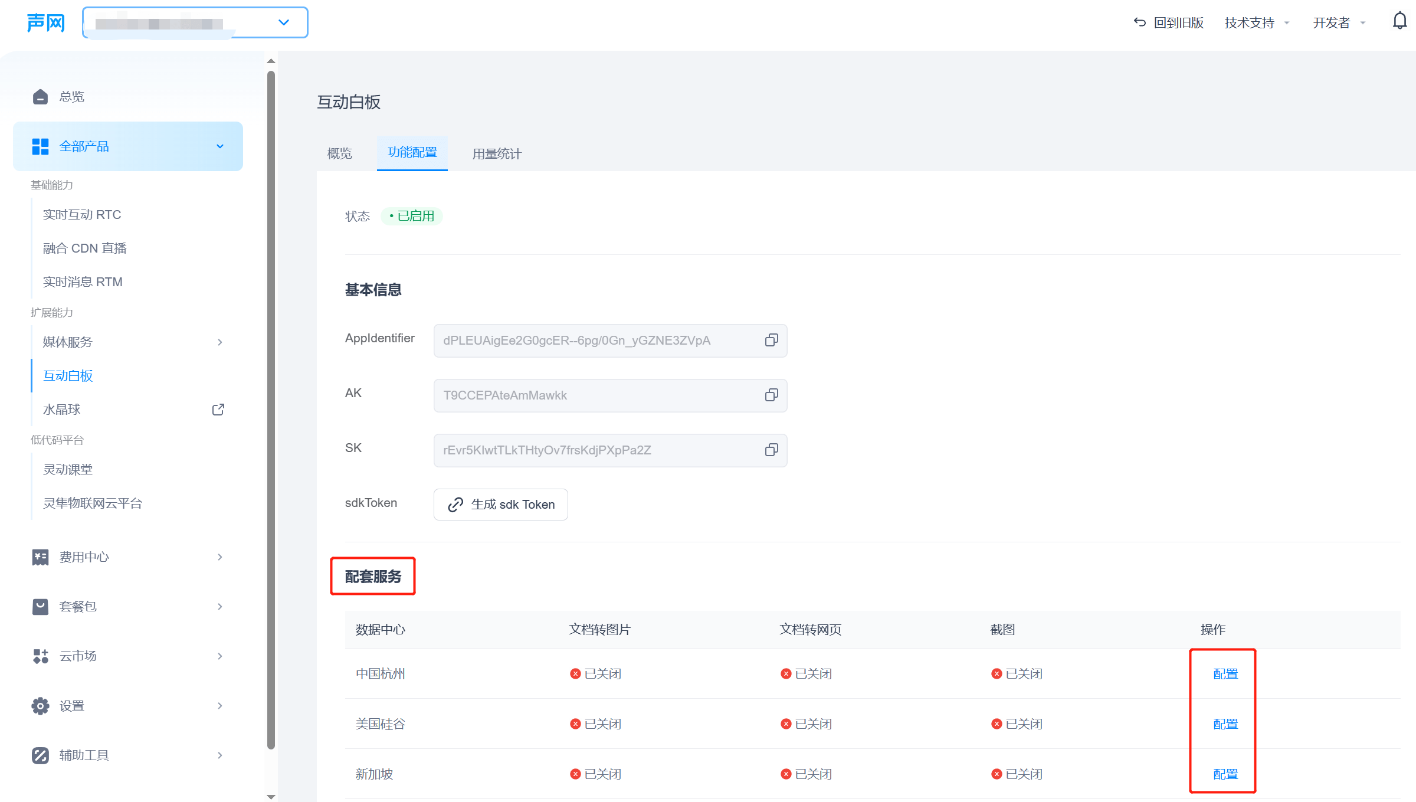
Task: Open notifications bell icon
Action: tap(1399, 21)
